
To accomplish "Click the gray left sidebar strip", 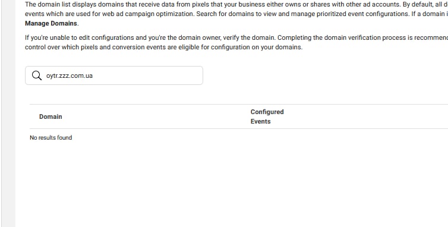I will point(8,113).
